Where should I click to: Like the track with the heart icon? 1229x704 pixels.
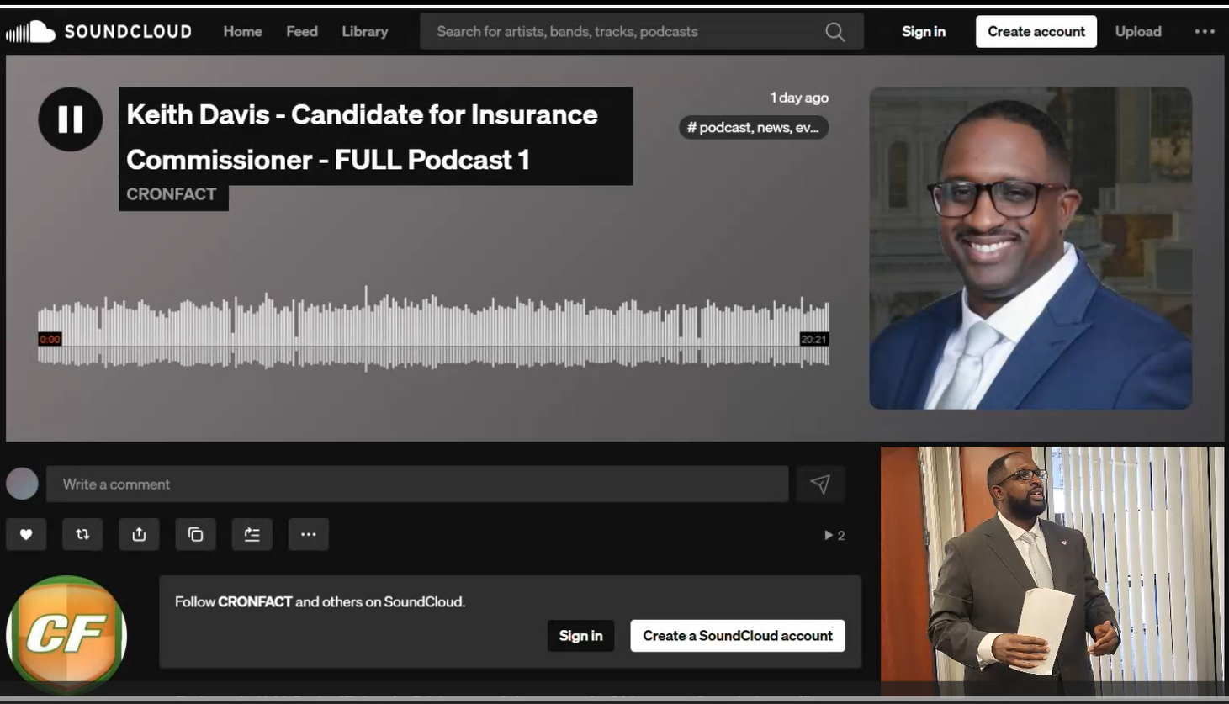(x=26, y=534)
